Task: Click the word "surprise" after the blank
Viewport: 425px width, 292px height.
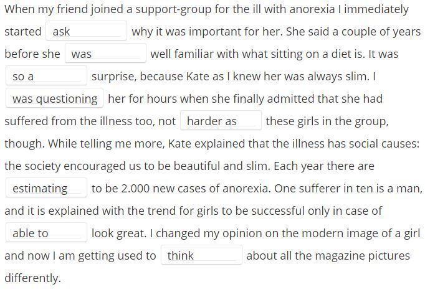Action: point(113,77)
